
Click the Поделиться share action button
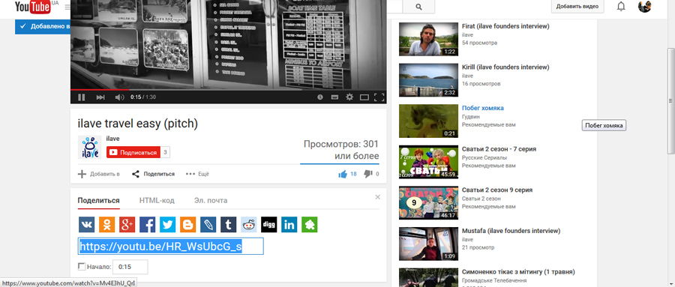(153, 174)
